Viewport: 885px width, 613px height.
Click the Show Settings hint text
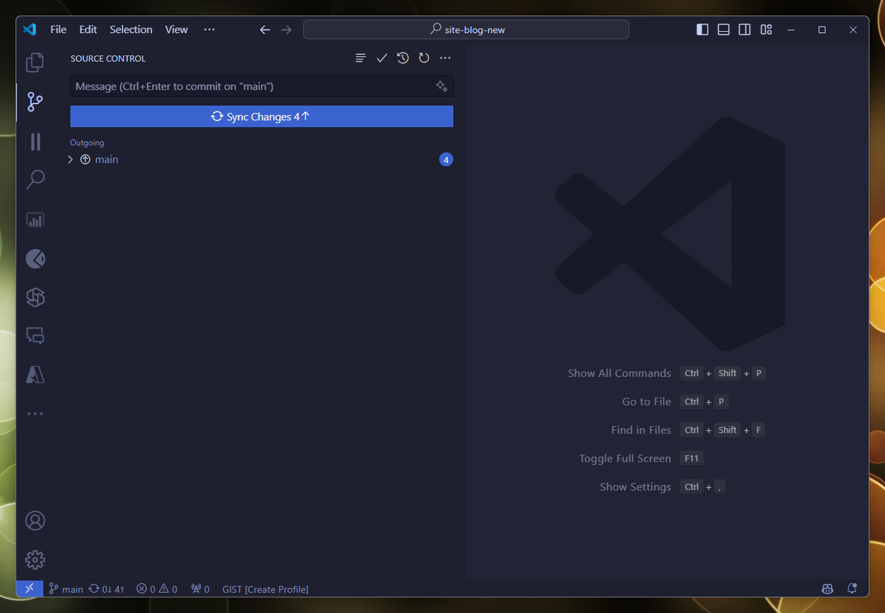635,486
